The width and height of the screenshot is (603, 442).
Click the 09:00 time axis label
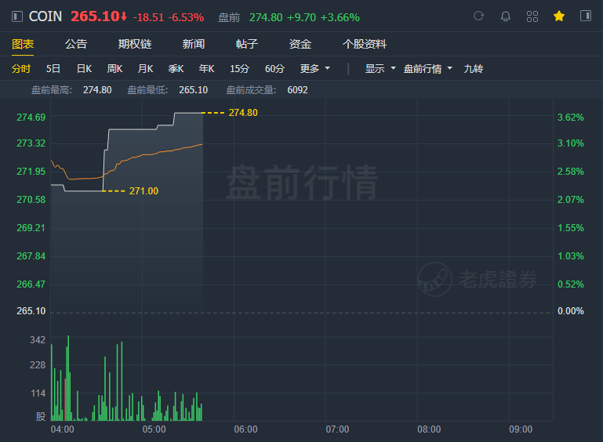pyautogui.click(x=521, y=429)
